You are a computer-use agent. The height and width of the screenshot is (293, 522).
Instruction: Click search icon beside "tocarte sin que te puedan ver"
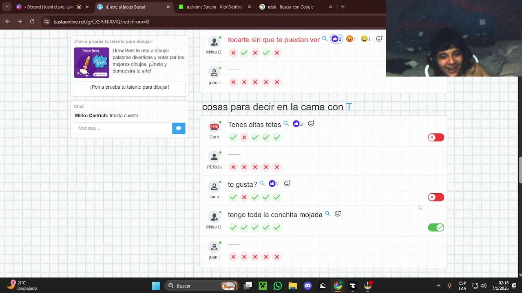(x=325, y=39)
